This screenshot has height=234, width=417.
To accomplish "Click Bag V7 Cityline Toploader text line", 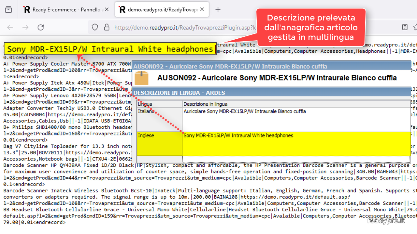I will [x=67, y=146].
